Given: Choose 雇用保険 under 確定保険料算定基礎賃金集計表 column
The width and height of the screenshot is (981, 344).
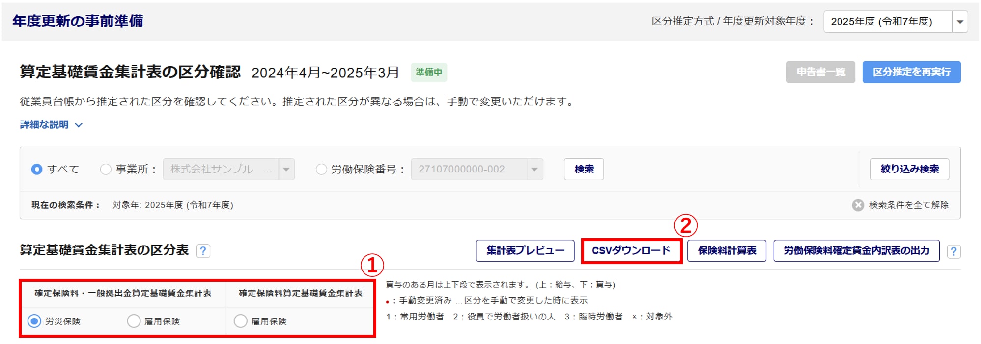Looking at the screenshot, I should point(241,321).
